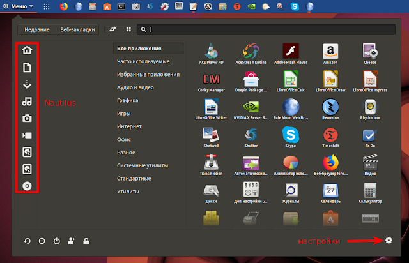Viewport: 409px width, 263px height.
Task: Open the disk usage Анализатор app
Action: coord(291,165)
